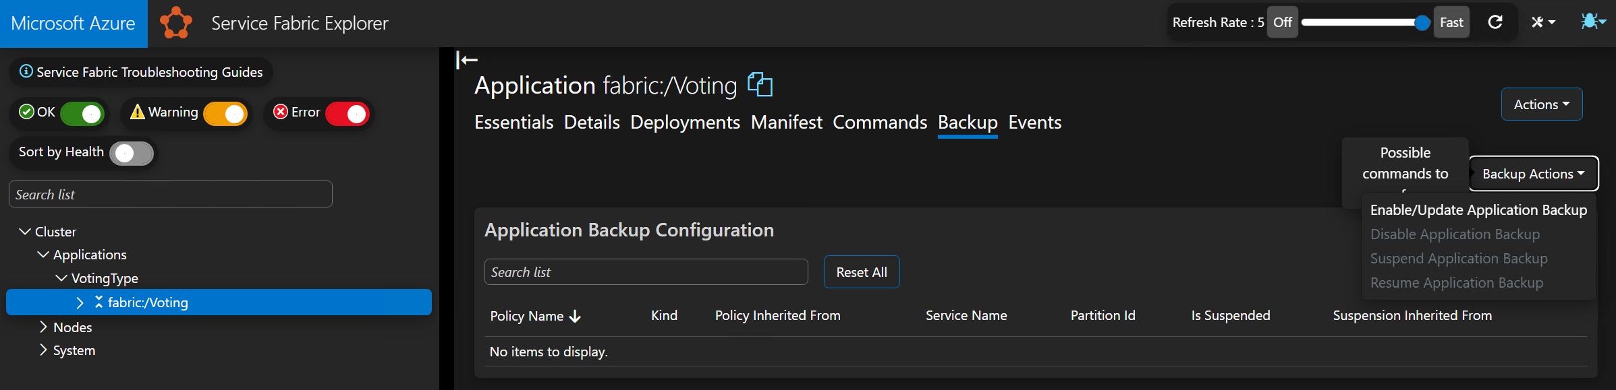Switch to the Manifest tab
1616x390 pixels.
pyautogui.click(x=786, y=123)
